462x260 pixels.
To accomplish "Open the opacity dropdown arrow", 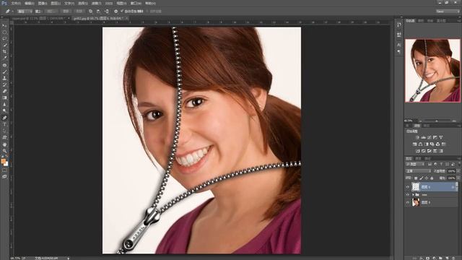I will 458,171.
